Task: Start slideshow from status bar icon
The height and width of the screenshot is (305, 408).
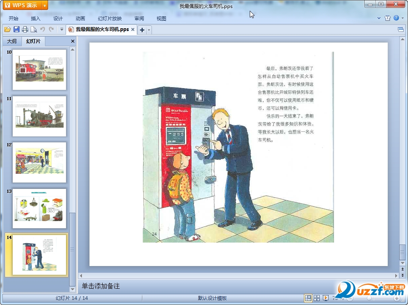Action: pos(326,298)
